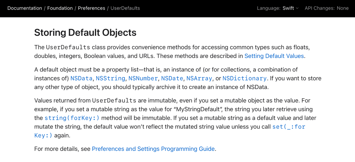
Task: Open the Preferences breadcrumb item
Action: pyautogui.click(x=92, y=8)
